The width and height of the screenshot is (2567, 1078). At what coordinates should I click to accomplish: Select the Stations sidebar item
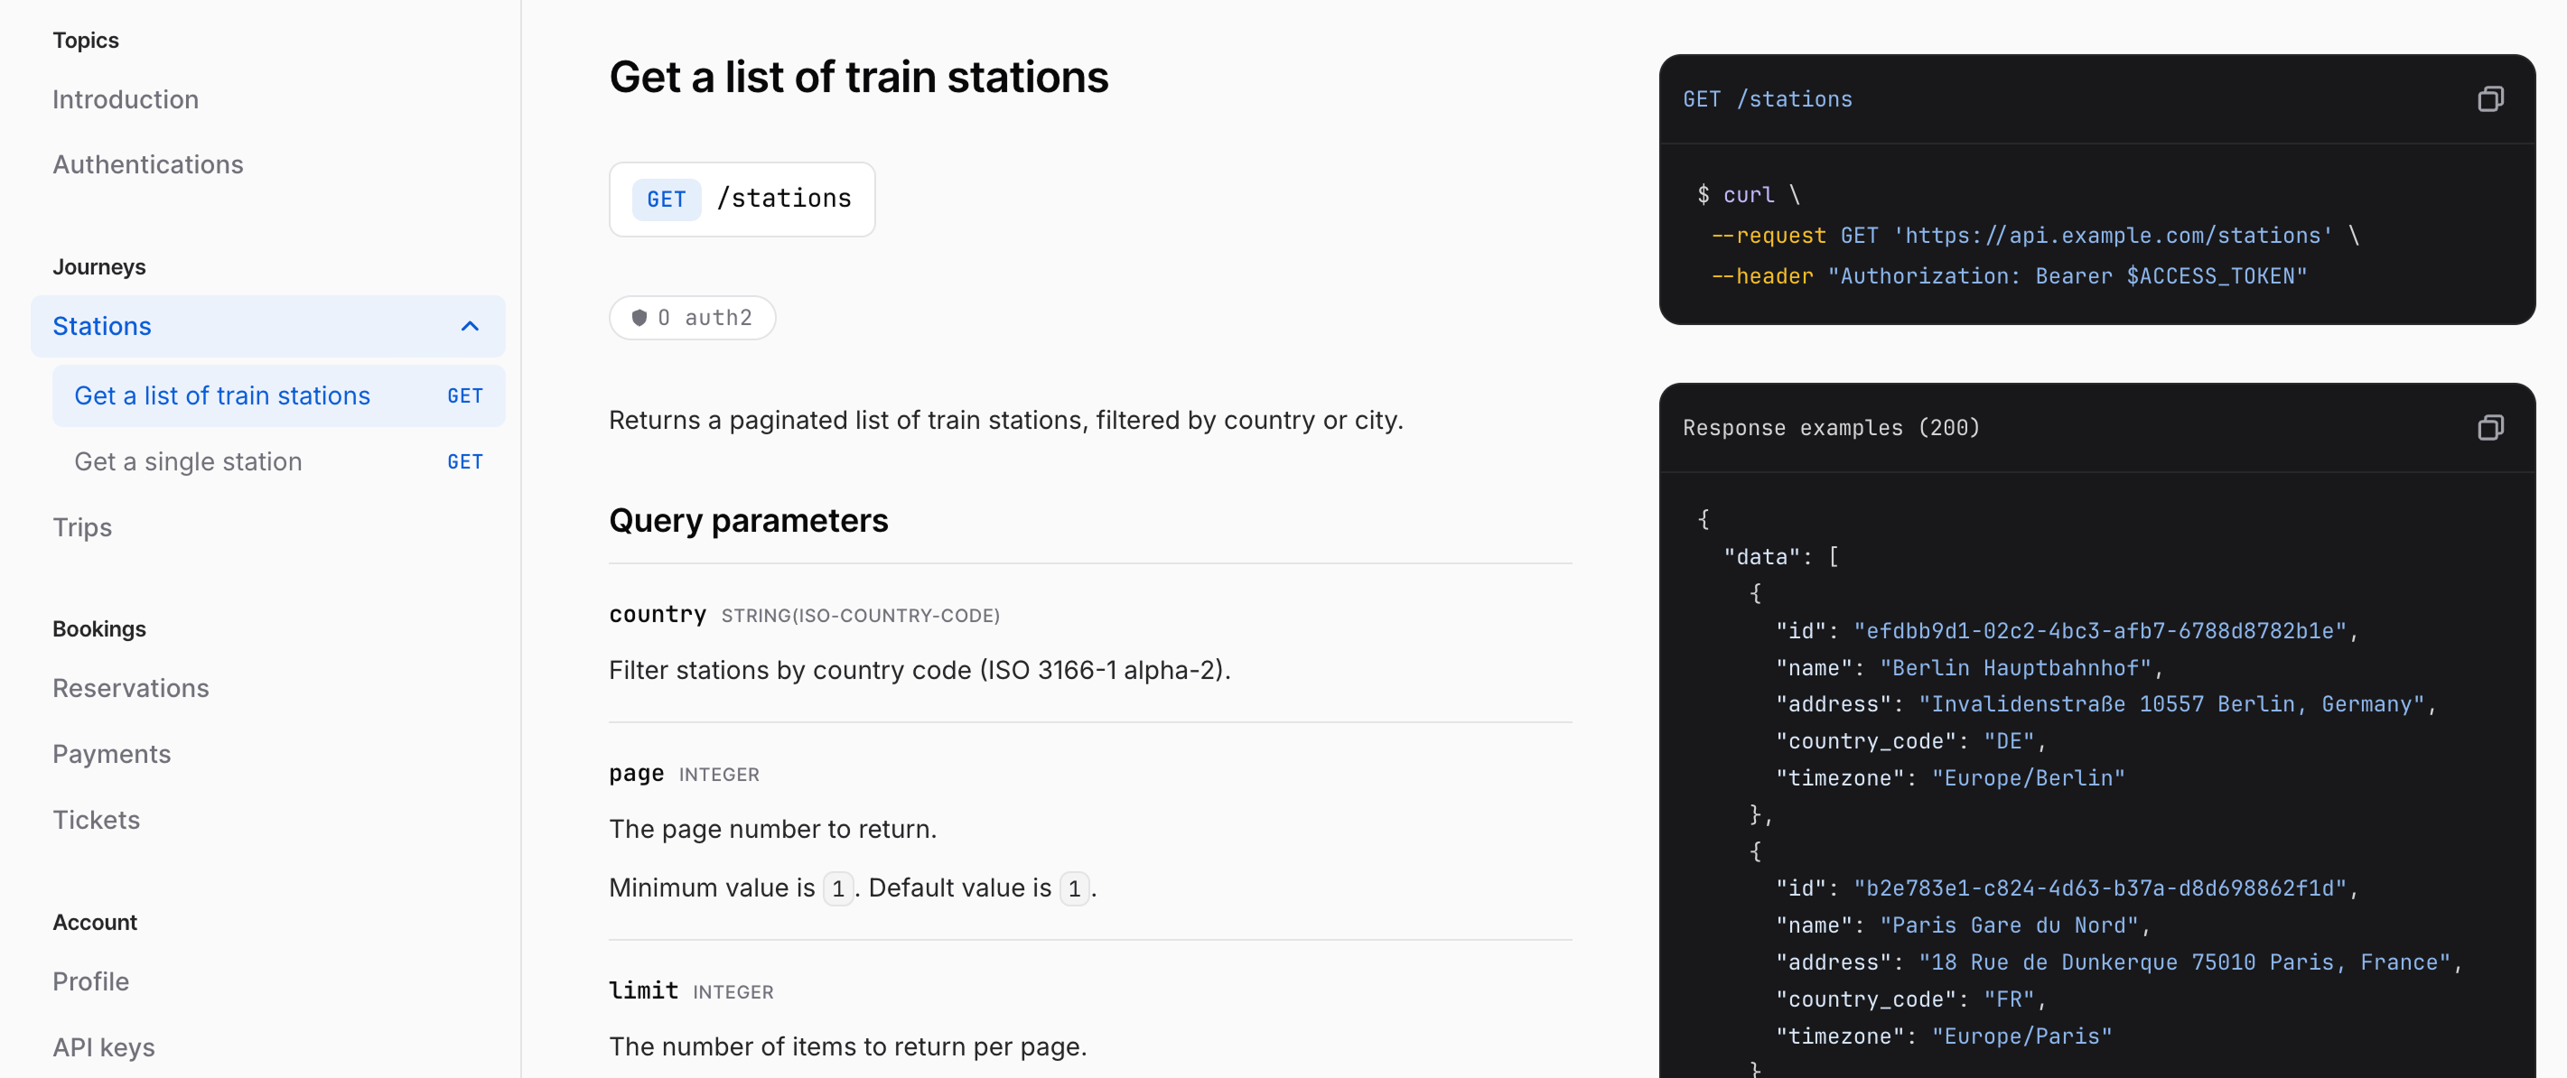(x=268, y=327)
